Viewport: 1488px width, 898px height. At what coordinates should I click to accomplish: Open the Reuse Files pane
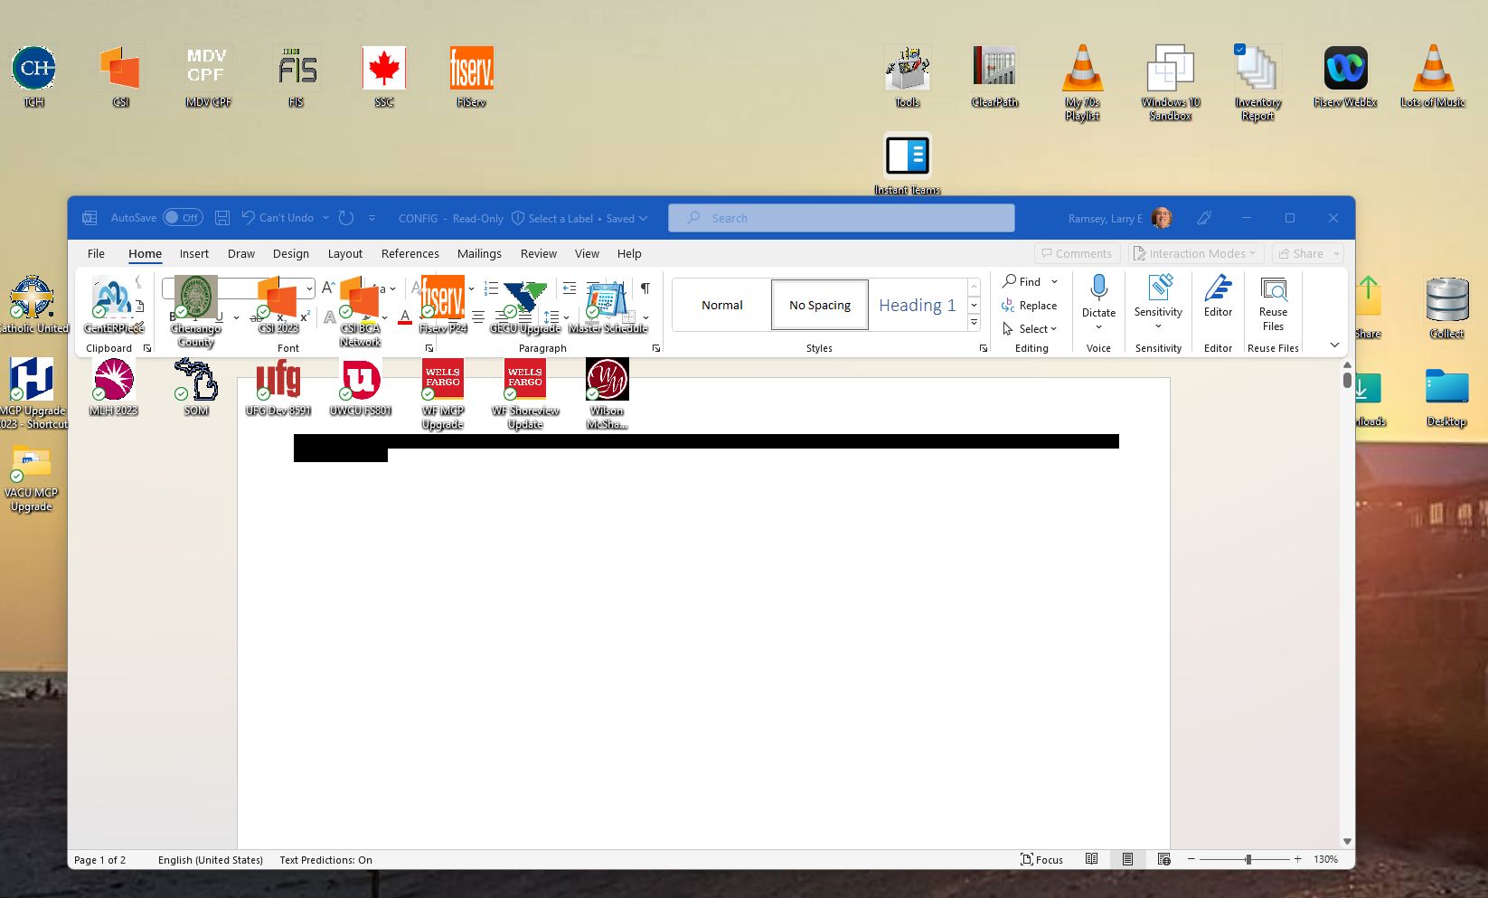click(x=1273, y=303)
